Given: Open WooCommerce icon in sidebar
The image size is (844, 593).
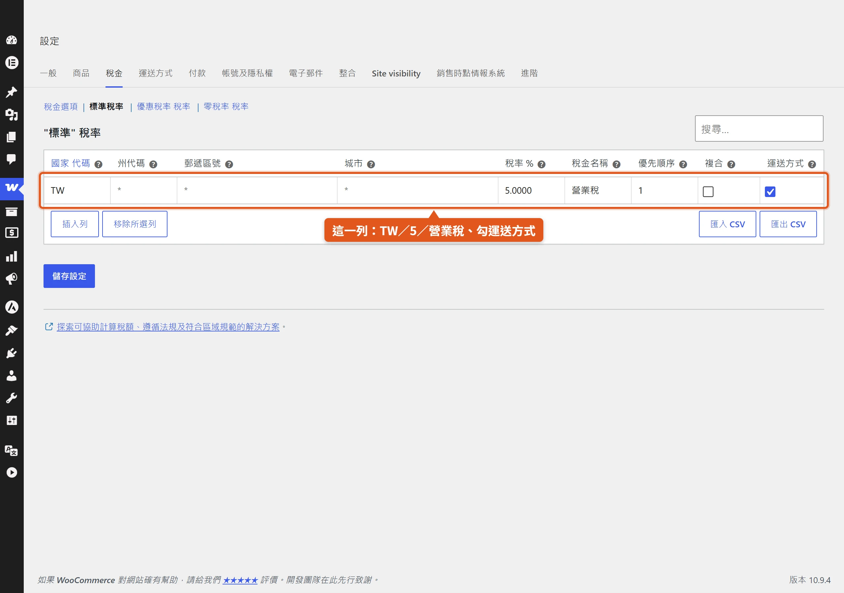Looking at the screenshot, I should 12,188.
